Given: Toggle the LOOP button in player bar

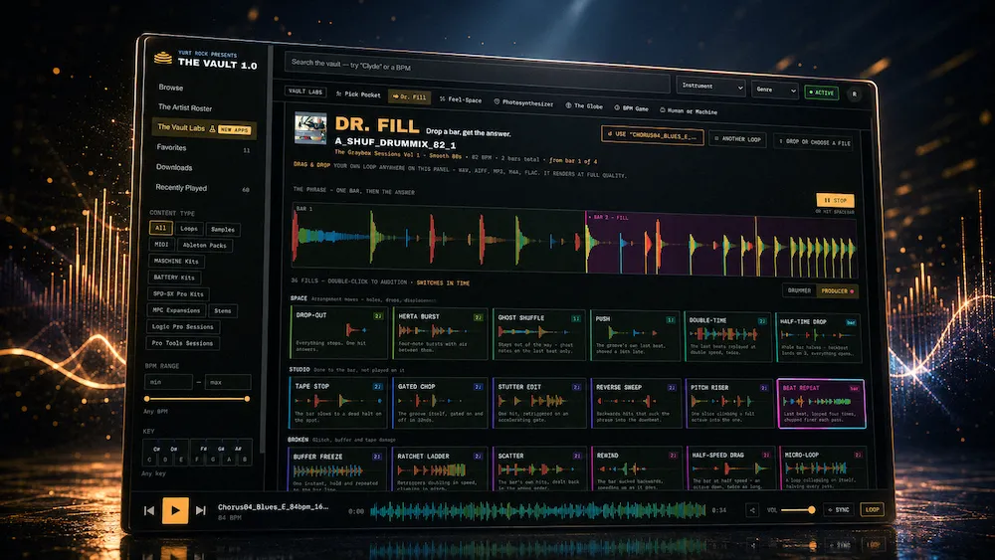Looking at the screenshot, I should (x=872, y=509).
